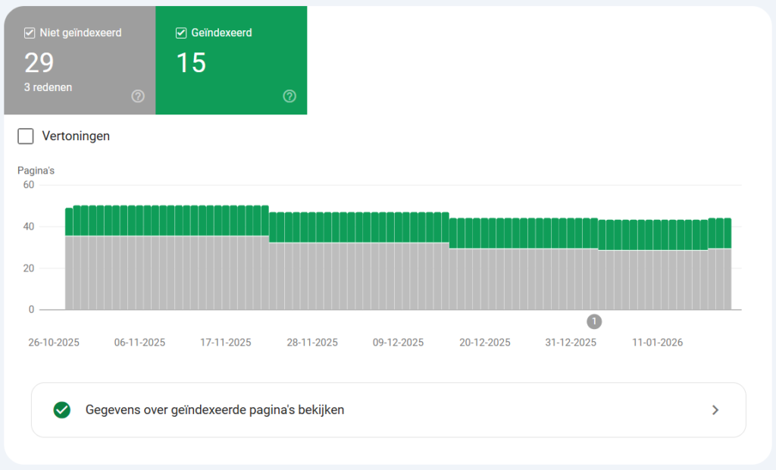Uncheck the Geïndexeerd filter

[180, 33]
